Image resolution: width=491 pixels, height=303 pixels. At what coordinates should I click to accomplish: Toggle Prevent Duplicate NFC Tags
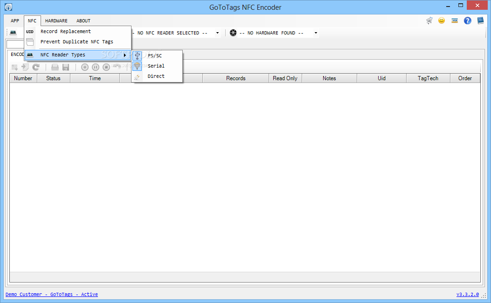78,41
